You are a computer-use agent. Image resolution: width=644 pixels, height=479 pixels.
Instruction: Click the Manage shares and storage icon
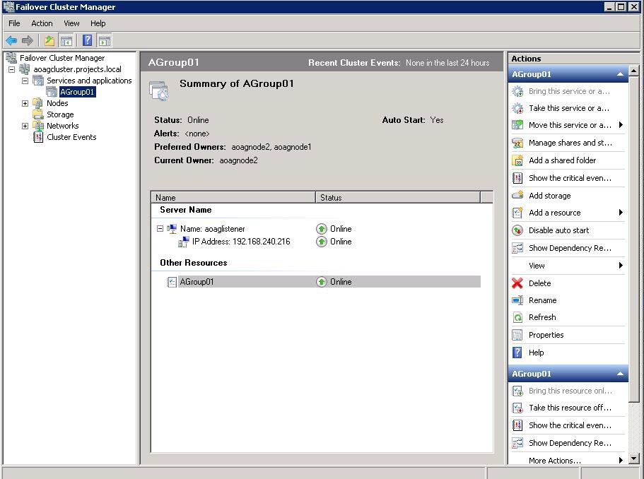(517, 143)
